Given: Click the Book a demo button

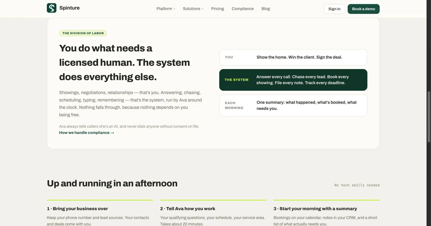Looking at the screenshot, I should click(x=364, y=9).
